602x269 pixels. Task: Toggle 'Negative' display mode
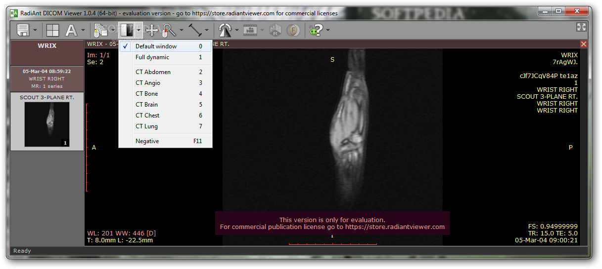pyautogui.click(x=166, y=141)
